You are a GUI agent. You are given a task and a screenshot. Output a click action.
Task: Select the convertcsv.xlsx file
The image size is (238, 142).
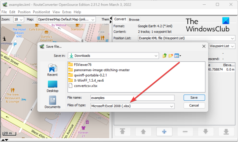(83, 86)
